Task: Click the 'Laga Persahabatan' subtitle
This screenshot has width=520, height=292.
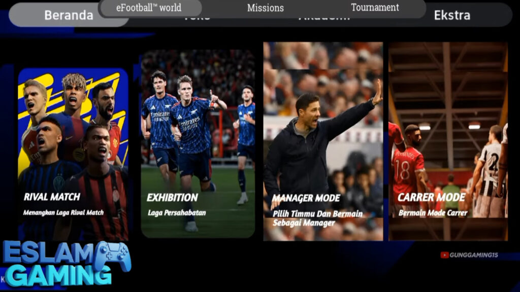Action: (x=177, y=212)
